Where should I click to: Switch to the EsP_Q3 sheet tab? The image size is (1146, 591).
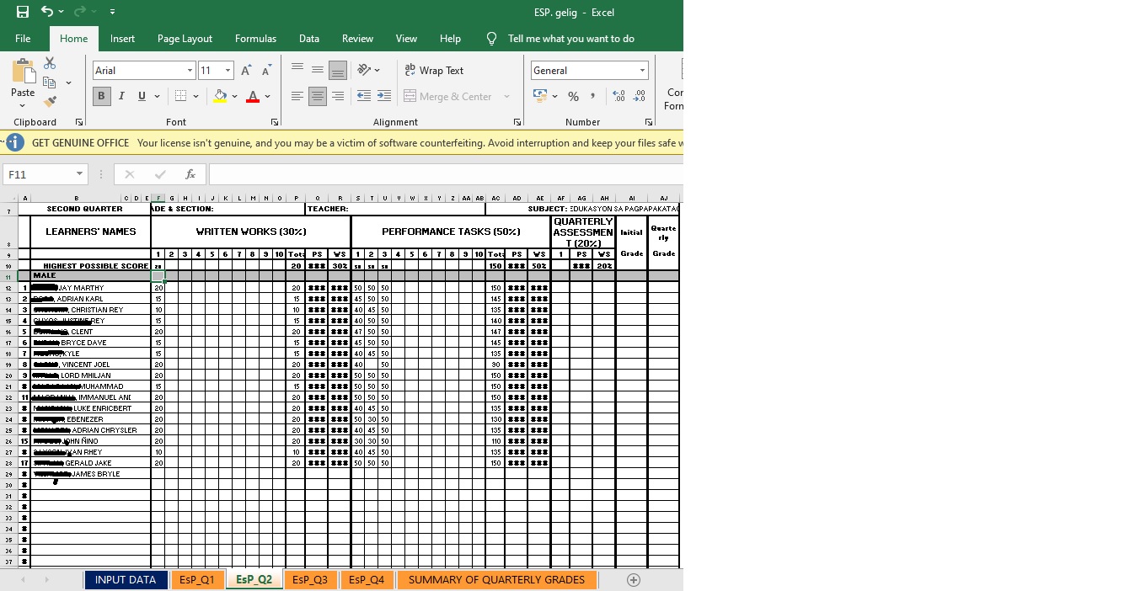coord(309,580)
